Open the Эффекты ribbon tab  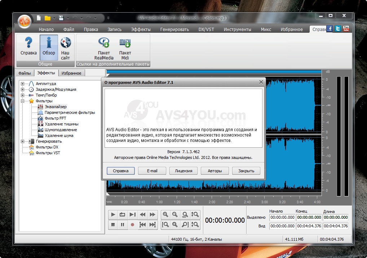pyautogui.click(x=141, y=30)
